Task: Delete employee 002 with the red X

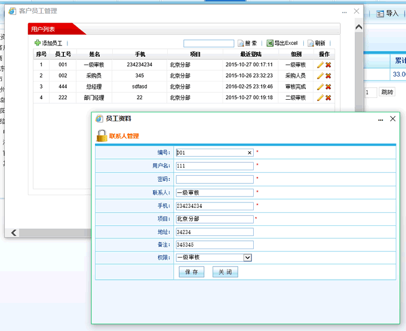Action: pos(328,76)
